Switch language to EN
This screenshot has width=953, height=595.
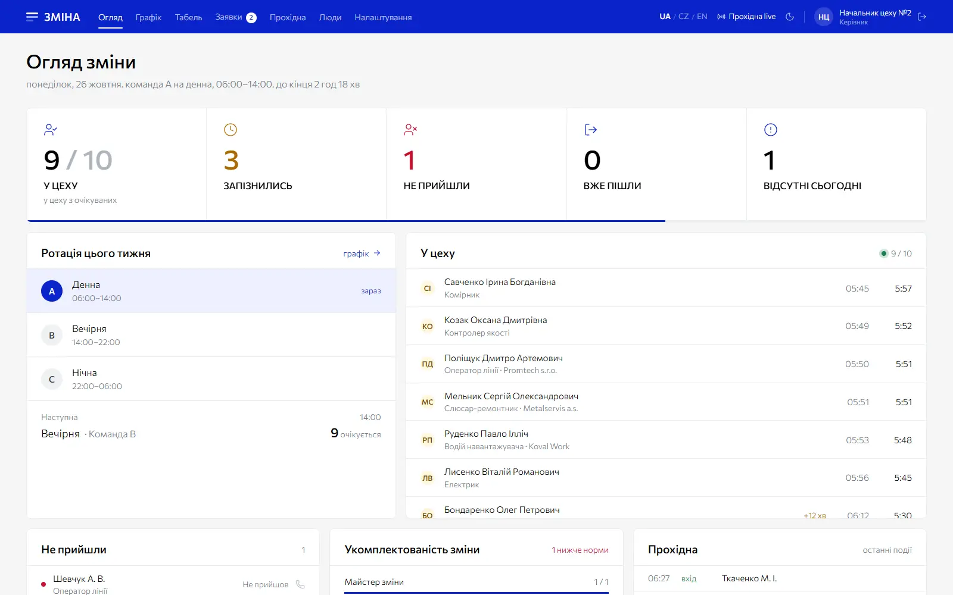click(702, 17)
